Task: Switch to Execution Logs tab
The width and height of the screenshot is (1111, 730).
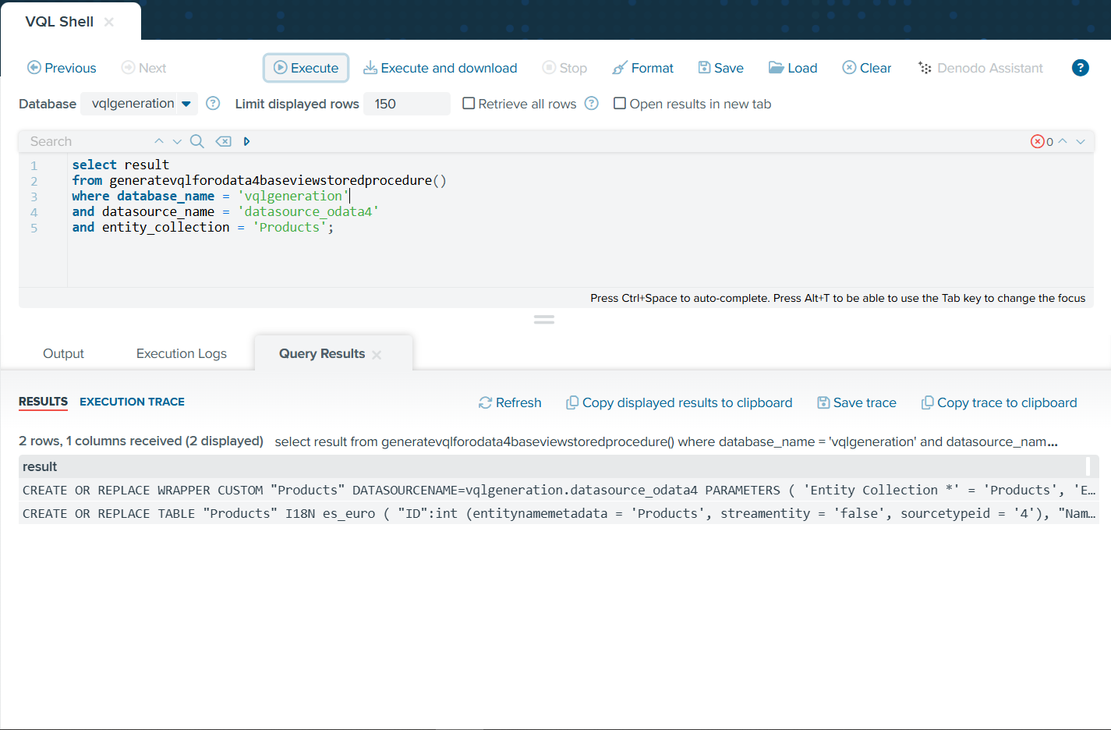Action: point(182,353)
